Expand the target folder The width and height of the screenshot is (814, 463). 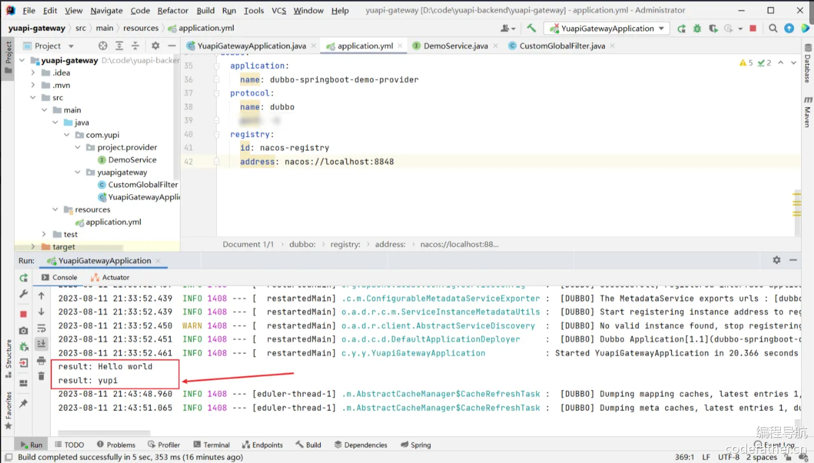coord(33,247)
